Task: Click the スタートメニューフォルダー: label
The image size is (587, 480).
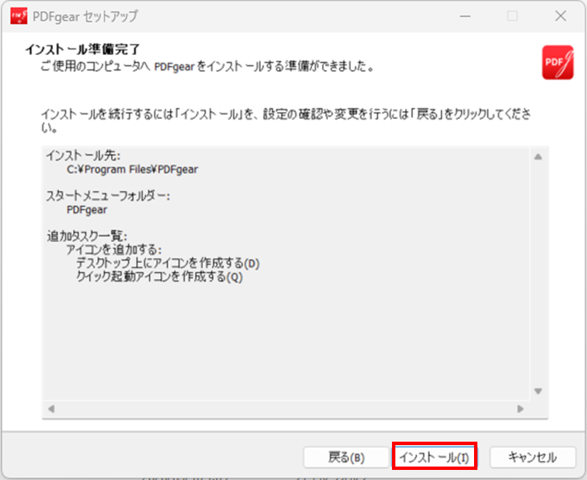Action: (108, 196)
